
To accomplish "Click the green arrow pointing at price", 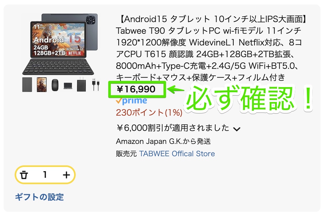I will [175, 90].
